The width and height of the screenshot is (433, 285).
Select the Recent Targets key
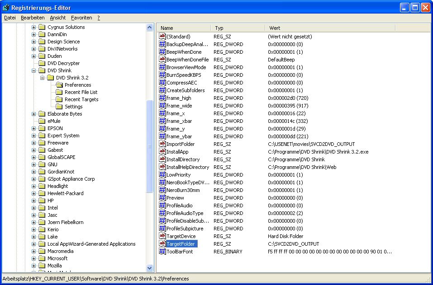point(81,99)
